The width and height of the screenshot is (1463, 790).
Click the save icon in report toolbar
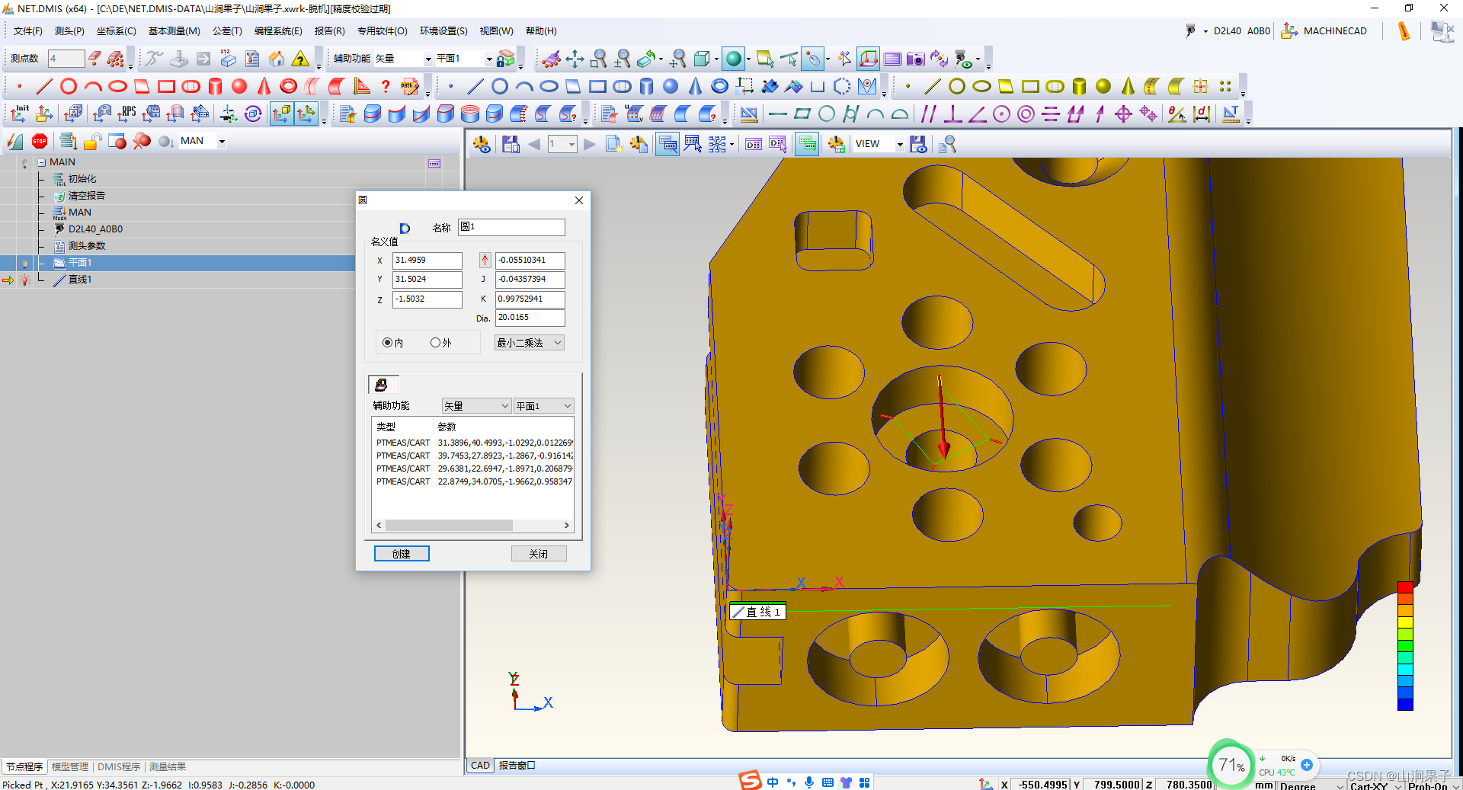tap(511, 144)
